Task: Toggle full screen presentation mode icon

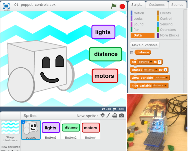Action: pos(6,6)
